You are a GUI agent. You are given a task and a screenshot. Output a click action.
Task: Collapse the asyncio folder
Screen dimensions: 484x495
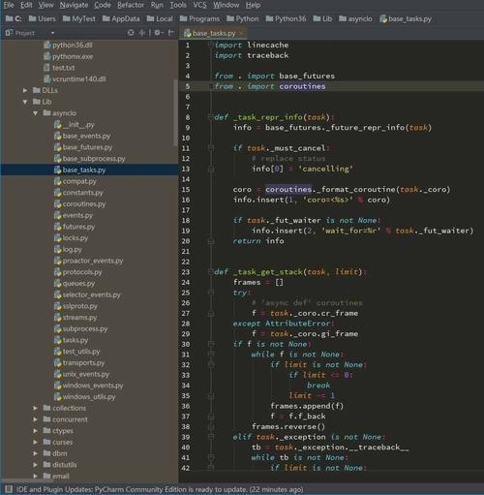[36, 113]
